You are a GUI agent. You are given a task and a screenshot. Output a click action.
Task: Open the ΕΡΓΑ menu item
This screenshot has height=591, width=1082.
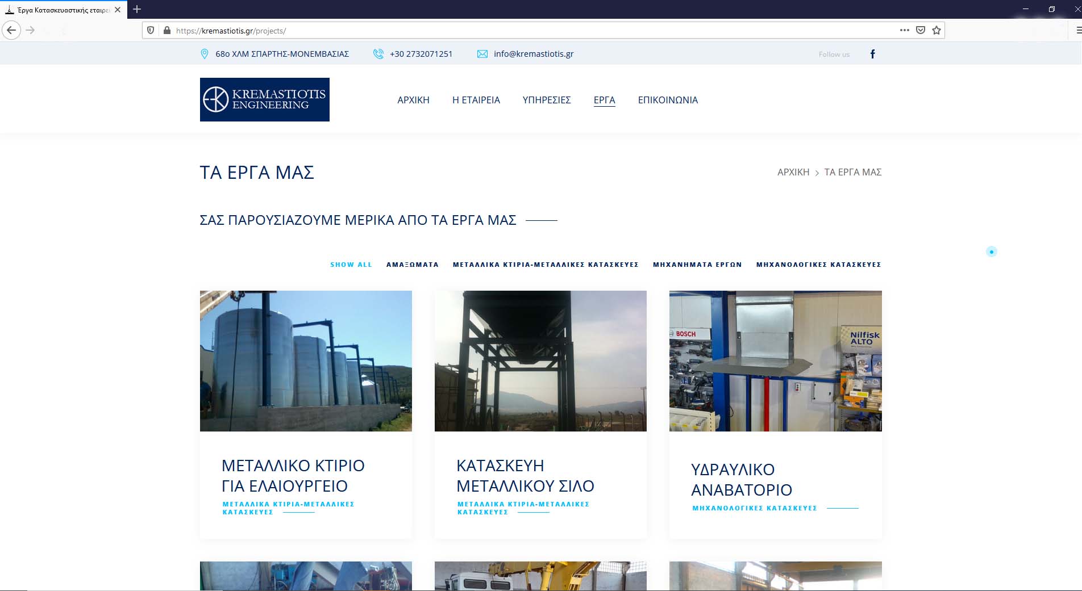(x=605, y=100)
